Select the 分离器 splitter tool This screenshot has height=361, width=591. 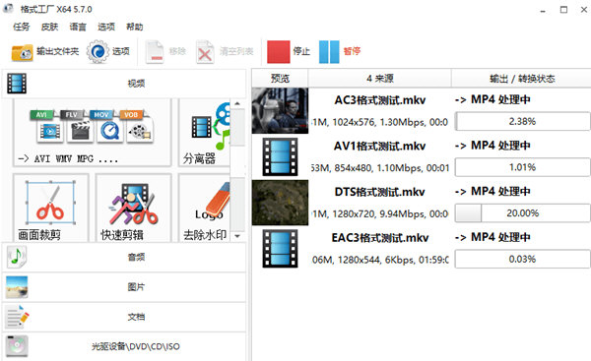point(204,133)
